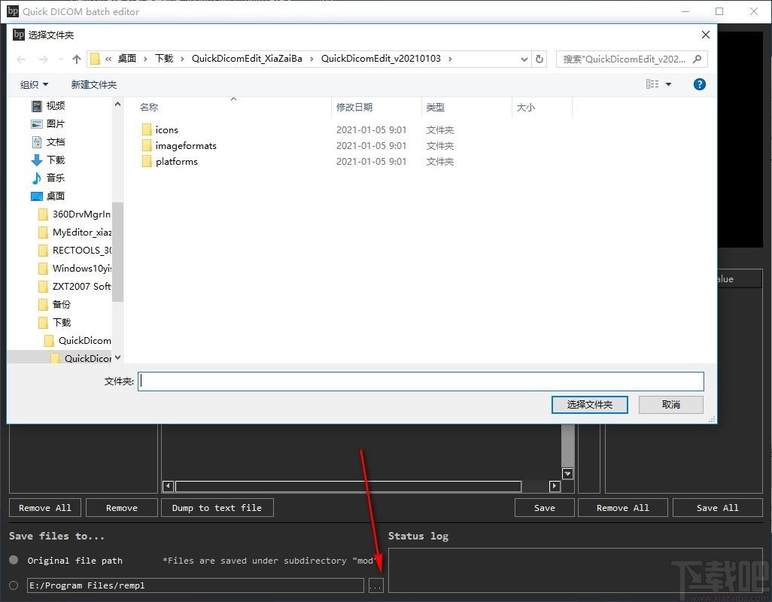The width and height of the screenshot is (772, 602).
Task: Click the navigation pane vertical scrollbar
Action: pos(117,251)
